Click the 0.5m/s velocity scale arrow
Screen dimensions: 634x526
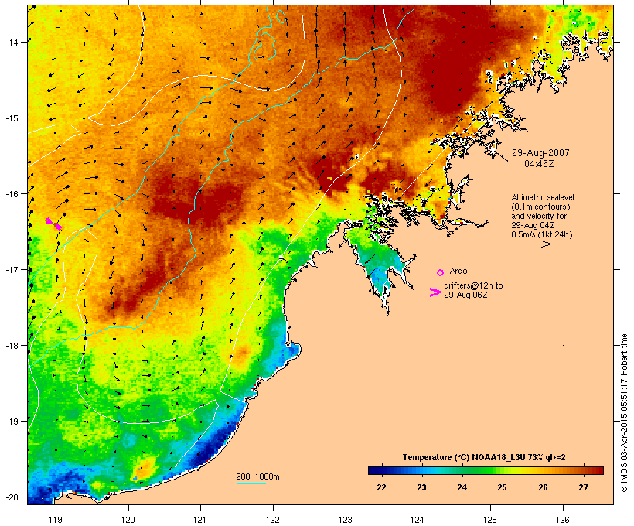pyautogui.click(x=536, y=244)
